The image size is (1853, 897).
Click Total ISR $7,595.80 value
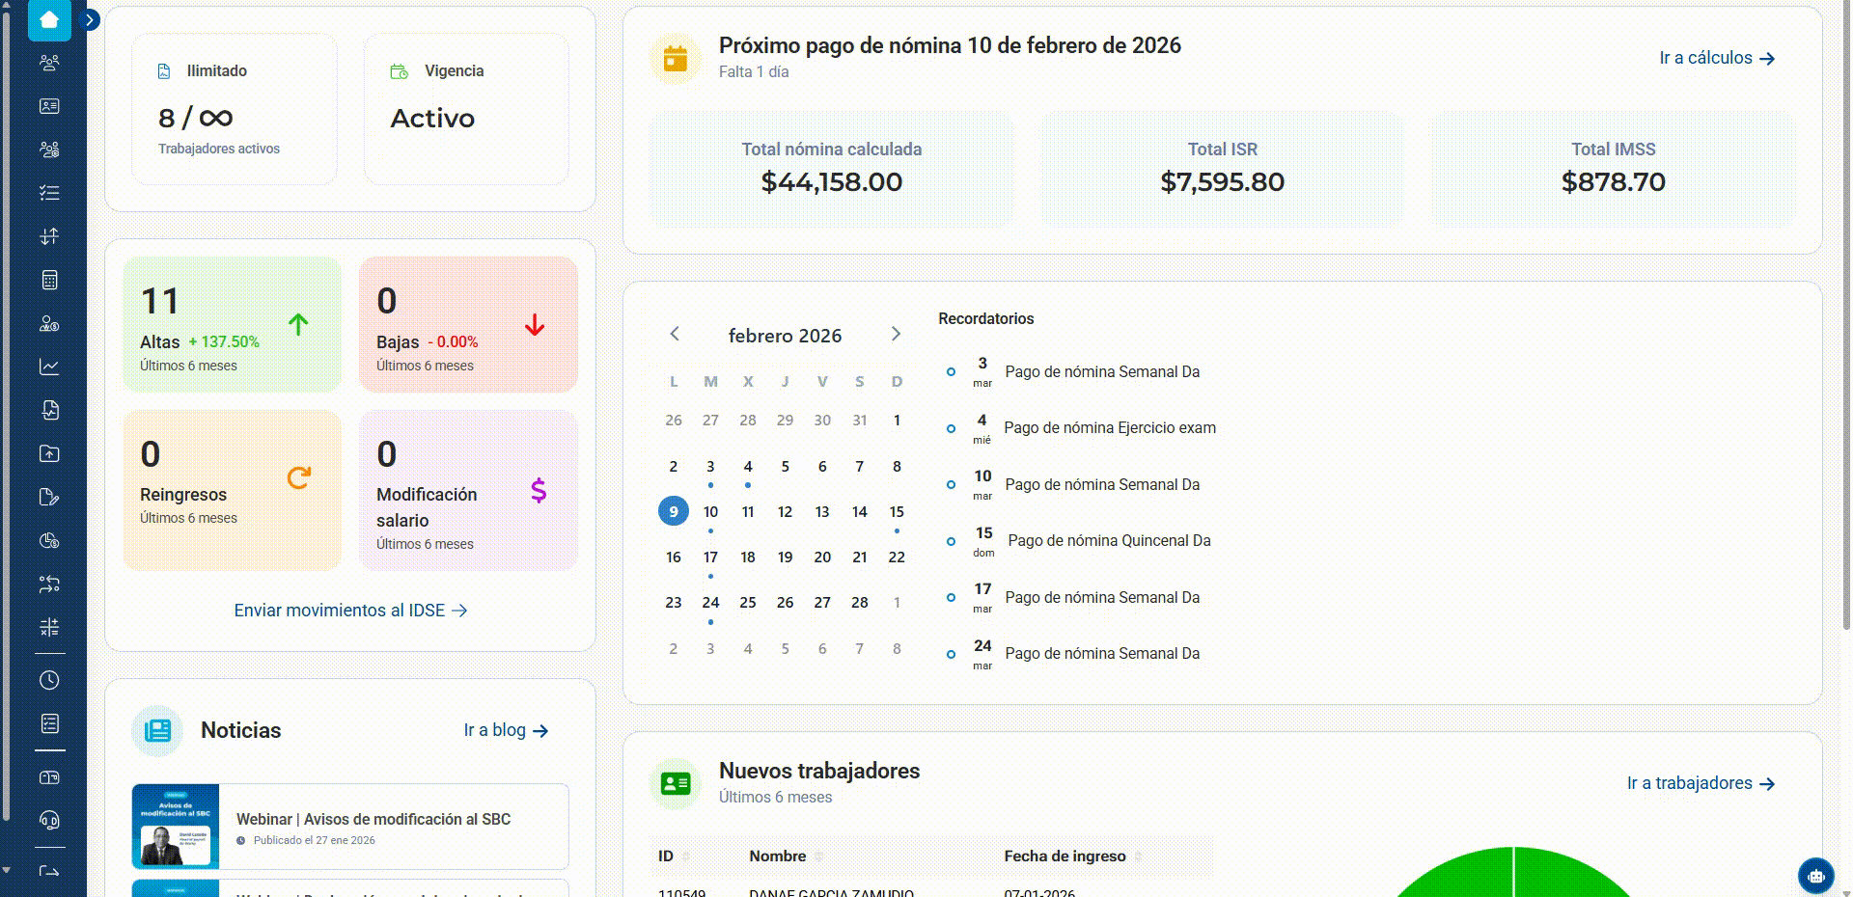pos(1222,182)
